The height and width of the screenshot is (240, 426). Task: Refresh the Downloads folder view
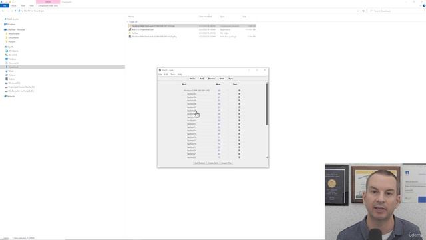pos(363,11)
